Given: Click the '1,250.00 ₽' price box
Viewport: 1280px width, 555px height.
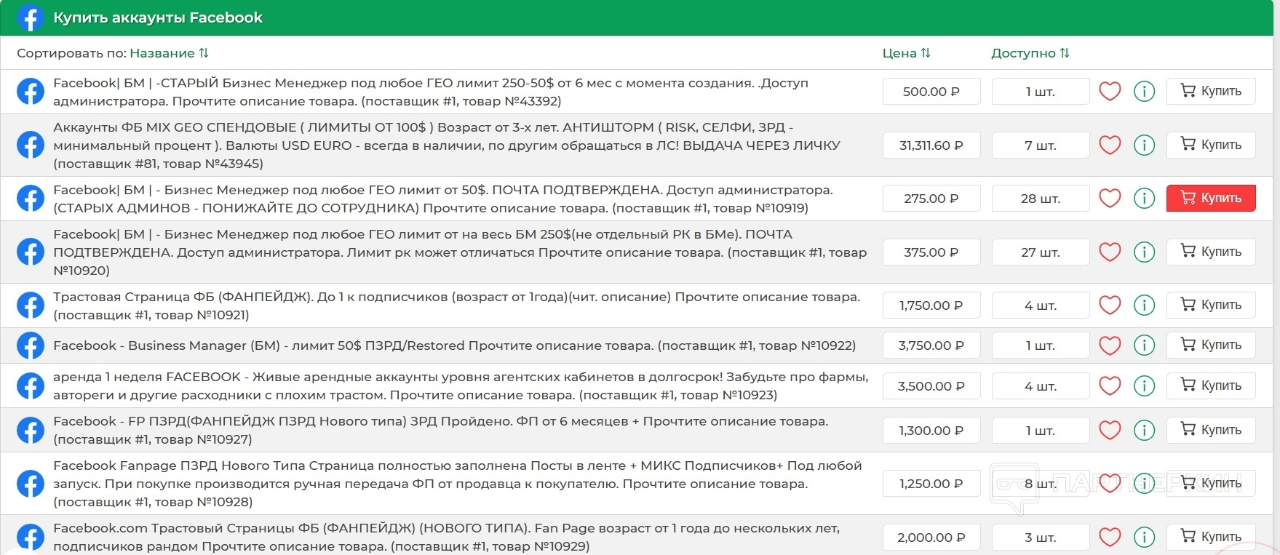Looking at the screenshot, I should click(x=931, y=484).
